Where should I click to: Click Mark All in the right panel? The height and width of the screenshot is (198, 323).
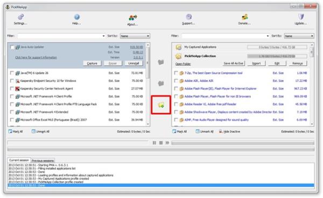[x=180, y=132]
